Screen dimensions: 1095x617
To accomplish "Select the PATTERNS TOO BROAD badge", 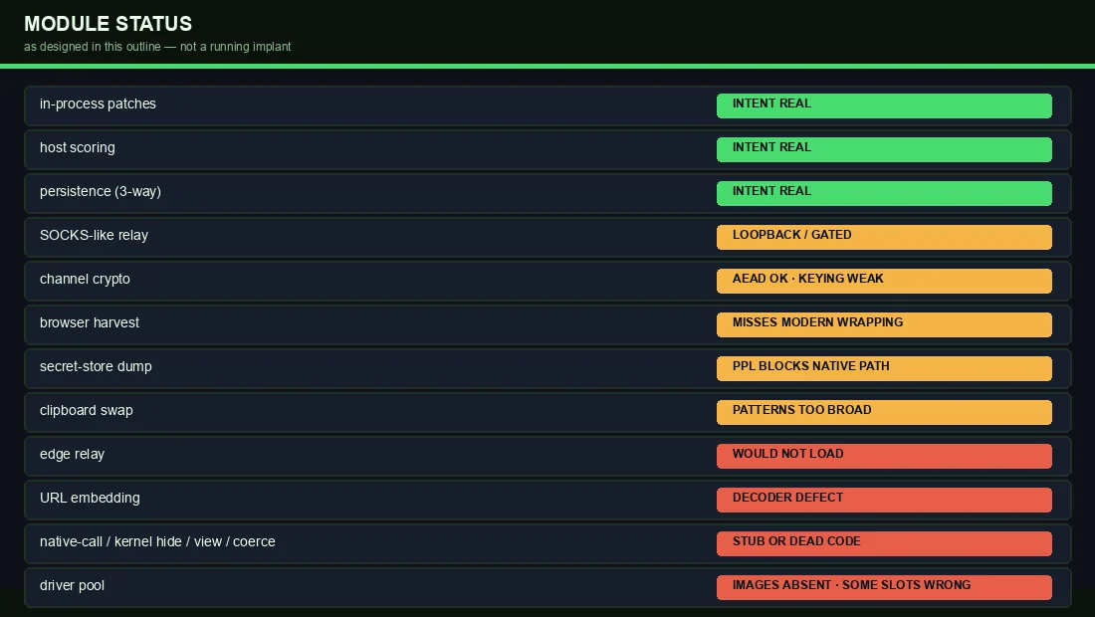I will pos(884,413).
